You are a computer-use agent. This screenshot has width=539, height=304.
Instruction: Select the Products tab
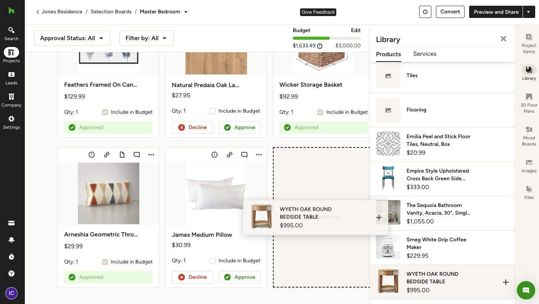(388, 54)
